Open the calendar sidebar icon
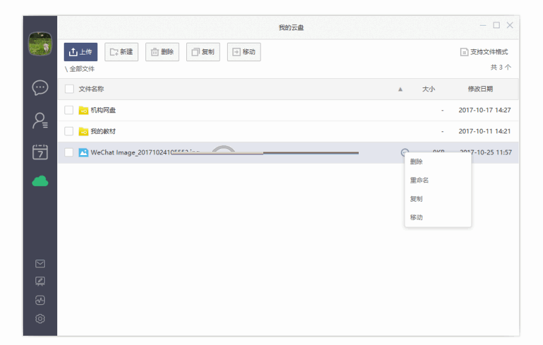Screen dimensions: 543x345 (40, 152)
